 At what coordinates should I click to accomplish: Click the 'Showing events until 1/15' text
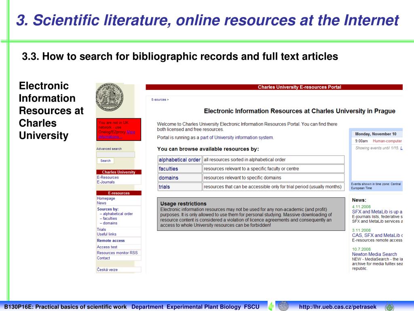377,148
